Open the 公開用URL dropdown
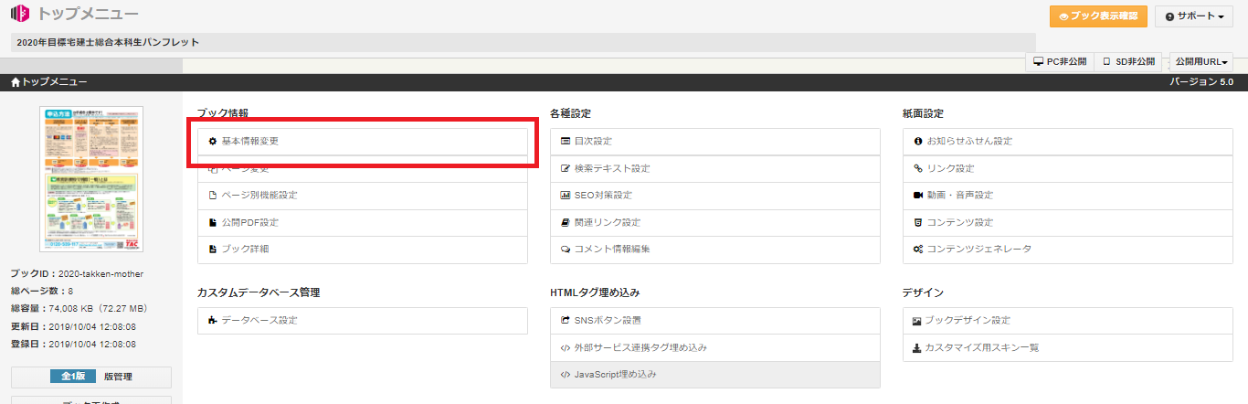This screenshot has width=1248, height=404. 1201,62
